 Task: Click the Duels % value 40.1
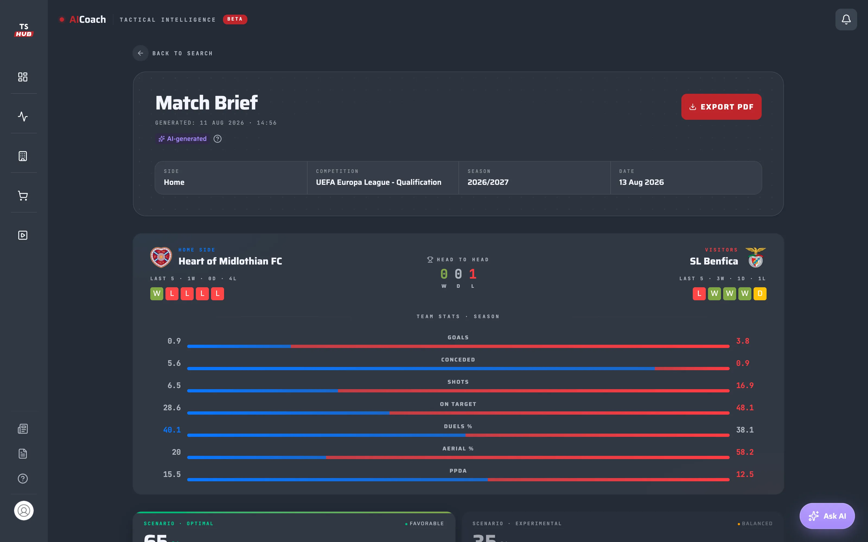coord(172,430)
